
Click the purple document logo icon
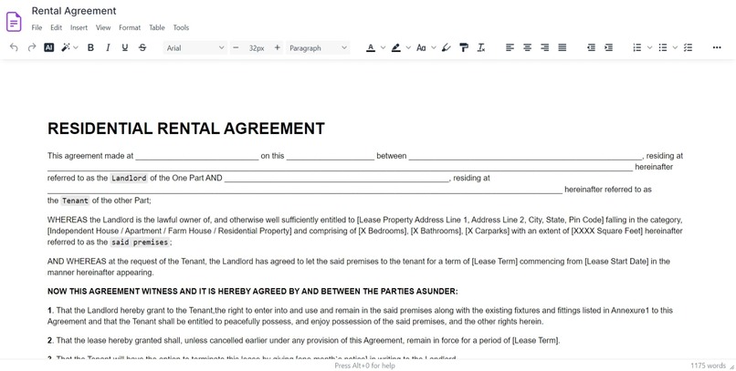[x=14, y=22]
